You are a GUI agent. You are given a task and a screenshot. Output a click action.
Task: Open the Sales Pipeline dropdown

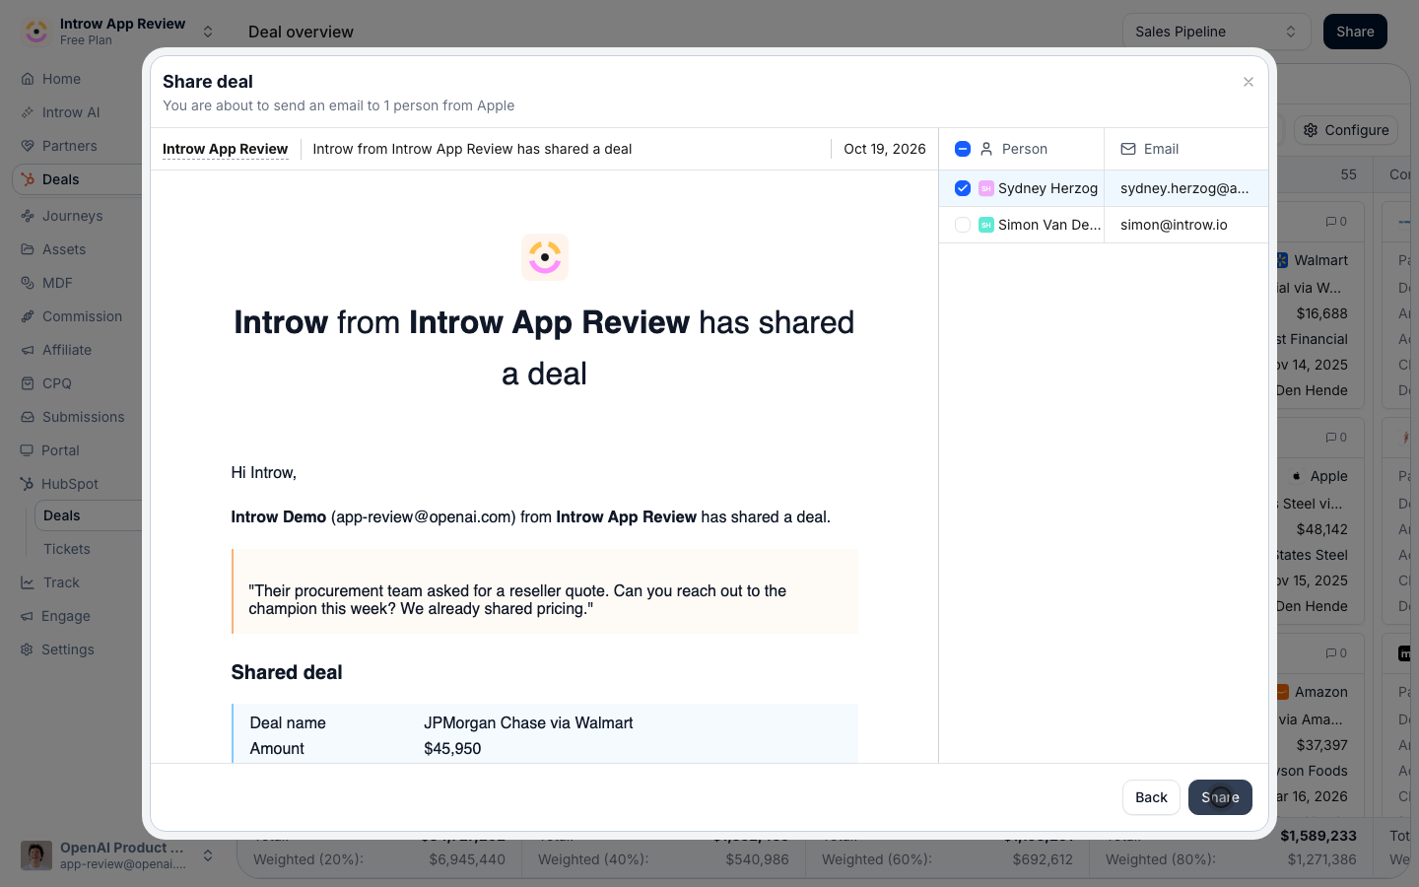pos(1216,32)
